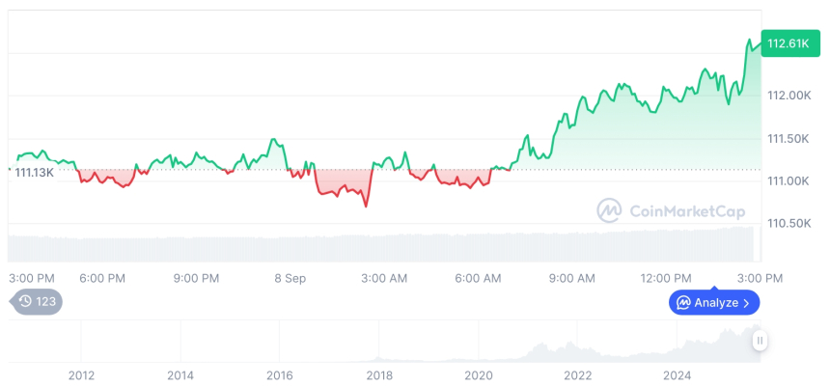Click the 8 Sep date axis label
Viewport: 830px width, 387px height.
point(290,278)
